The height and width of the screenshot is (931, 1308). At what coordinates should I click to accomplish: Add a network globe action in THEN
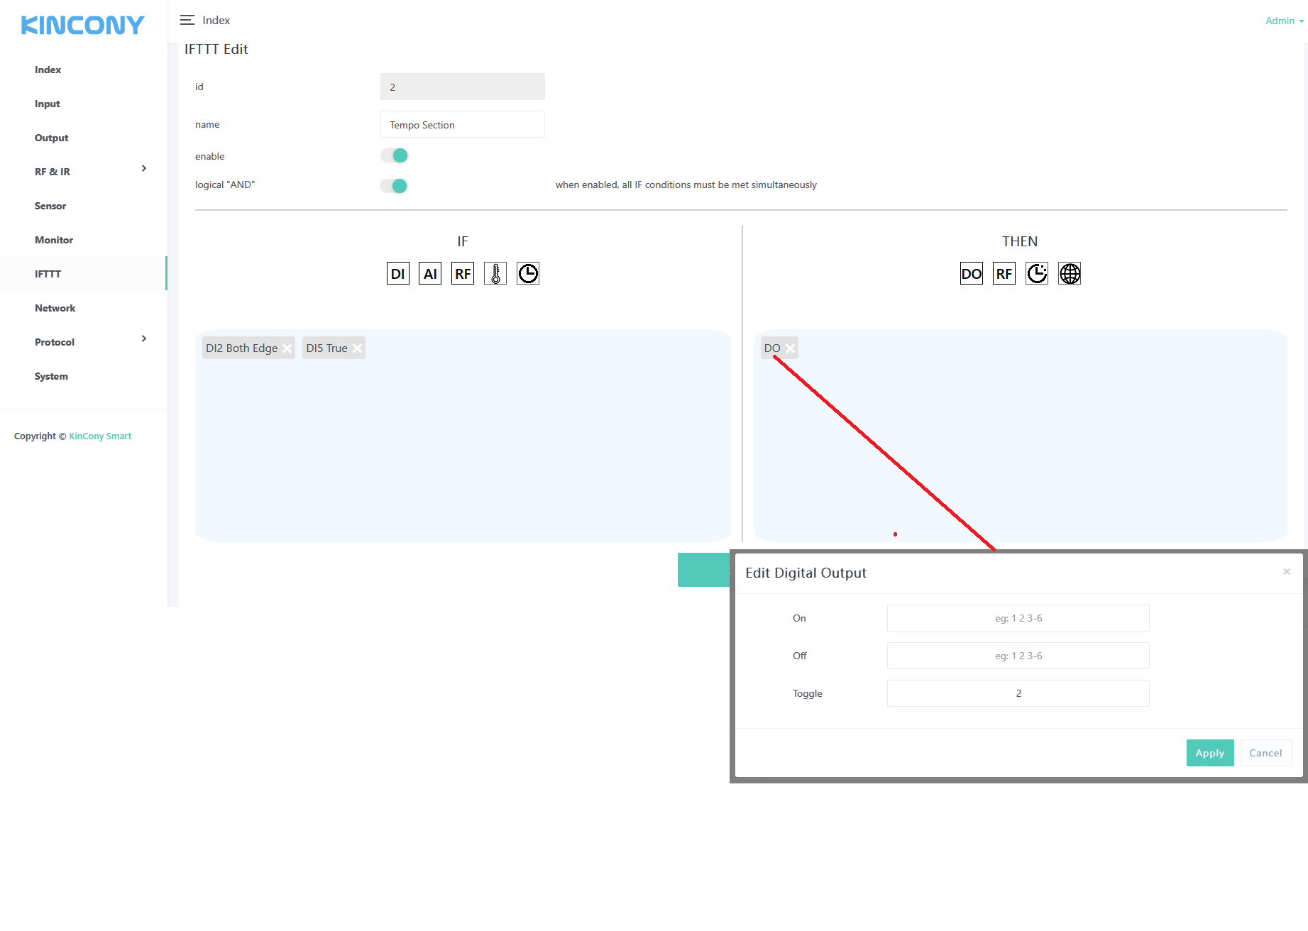(1070, 274)
